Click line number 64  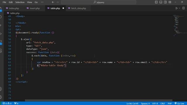click(10, 65)
